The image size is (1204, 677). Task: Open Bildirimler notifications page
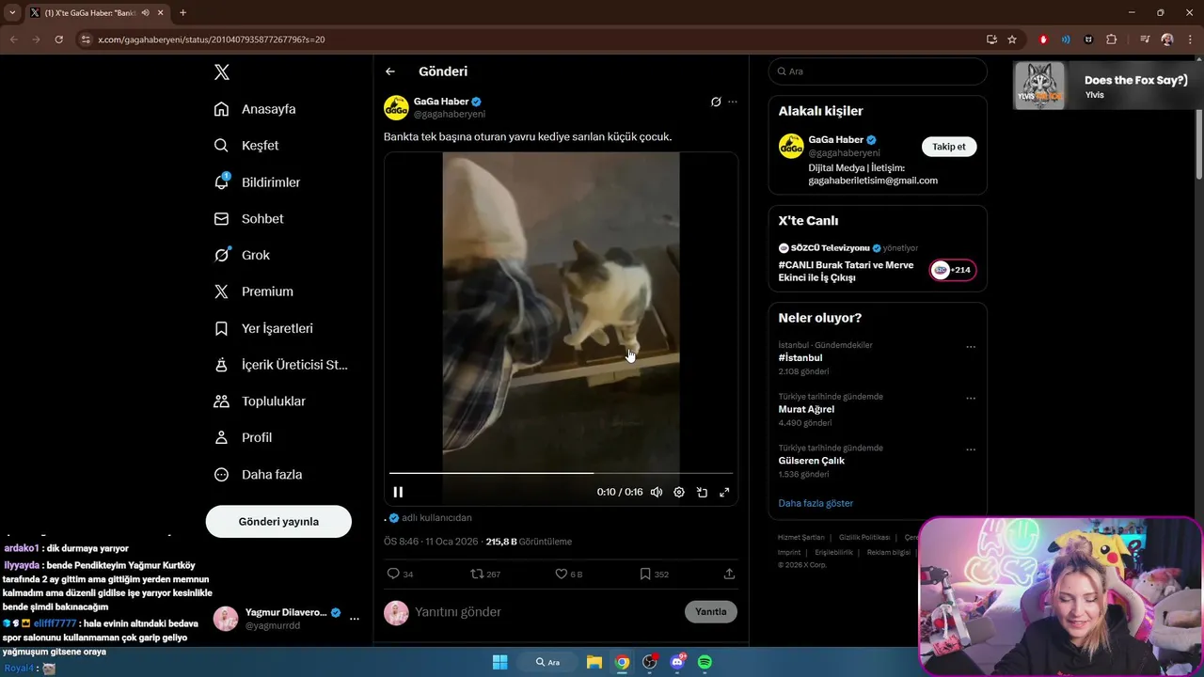click(257, 182)
